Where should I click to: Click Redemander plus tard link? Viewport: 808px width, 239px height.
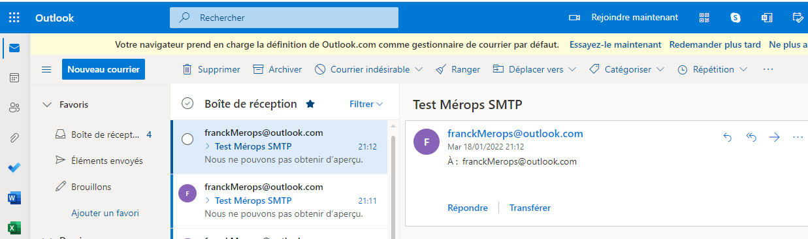pos(715,44)
